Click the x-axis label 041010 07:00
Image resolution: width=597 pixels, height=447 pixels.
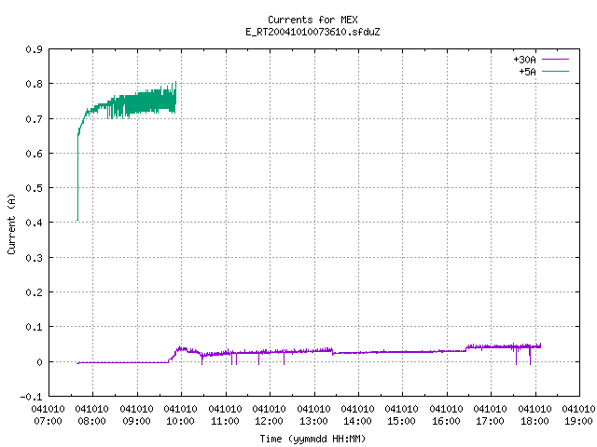pos(48,414)
